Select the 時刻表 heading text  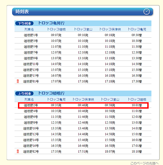[x=22, y=12]
